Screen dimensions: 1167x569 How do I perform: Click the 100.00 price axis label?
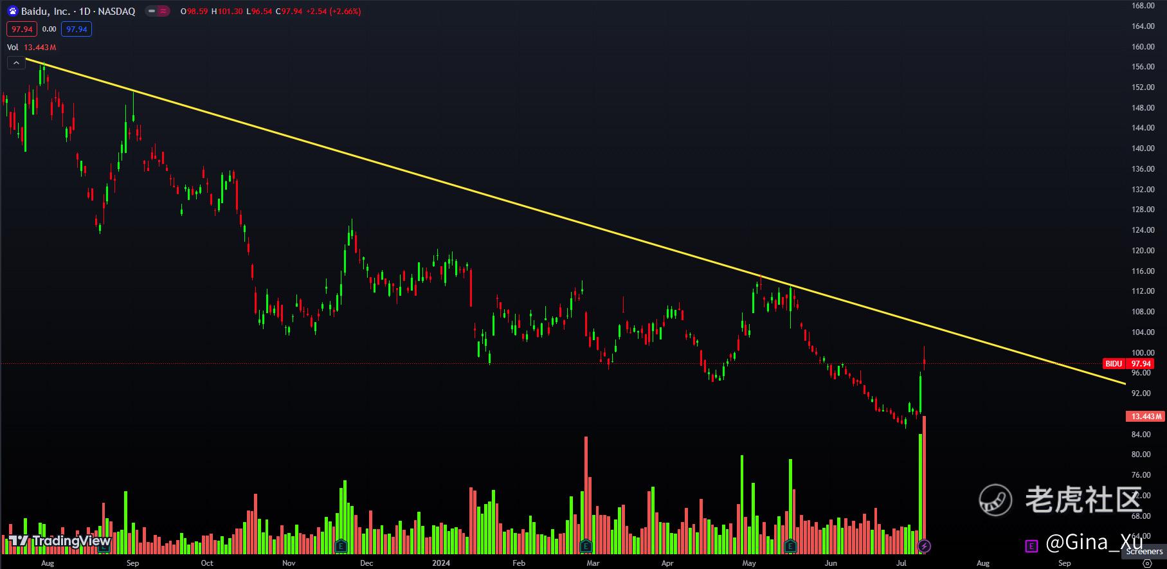click(1143, 353)
